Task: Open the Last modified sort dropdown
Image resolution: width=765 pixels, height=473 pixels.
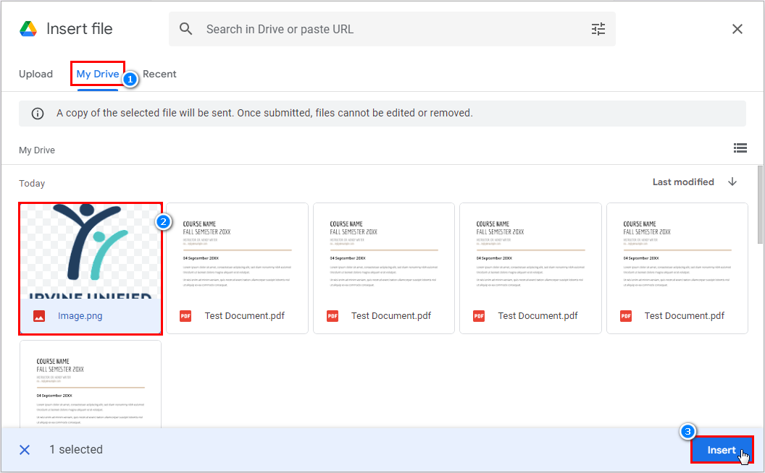Action: (x=682, y=182)
